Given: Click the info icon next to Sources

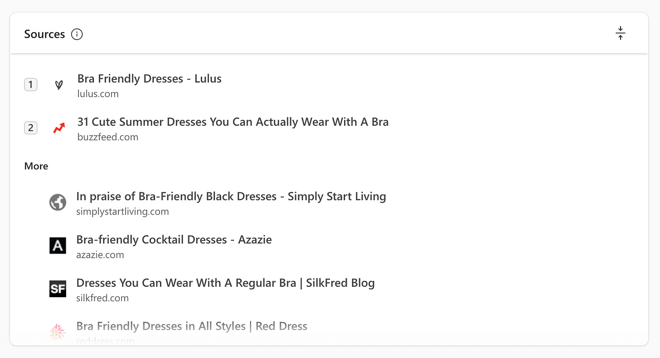Looking at the screenshot, I should (x=77, y=34).
